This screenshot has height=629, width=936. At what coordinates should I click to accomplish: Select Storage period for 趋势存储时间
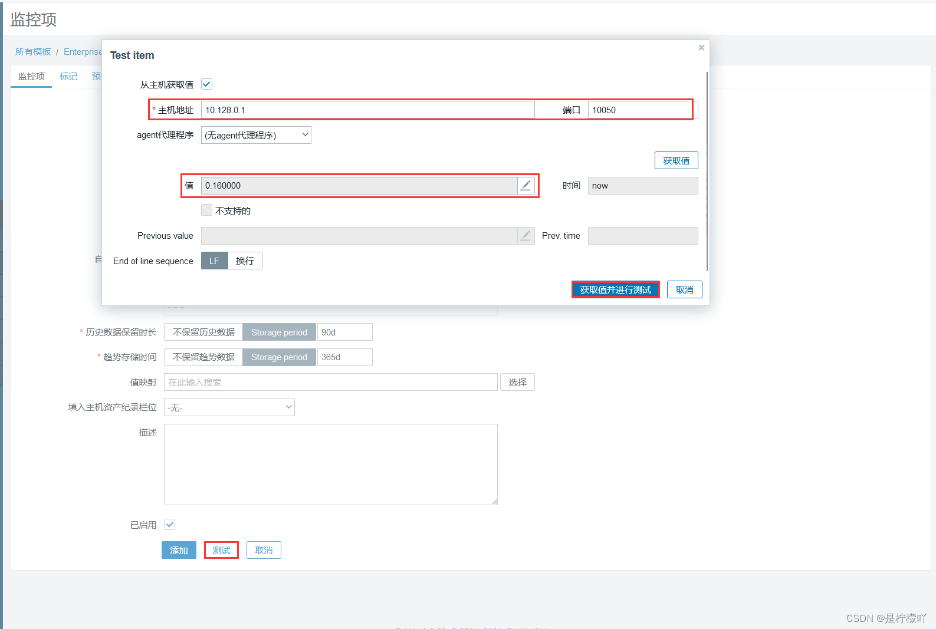click(x=279, y=357)
